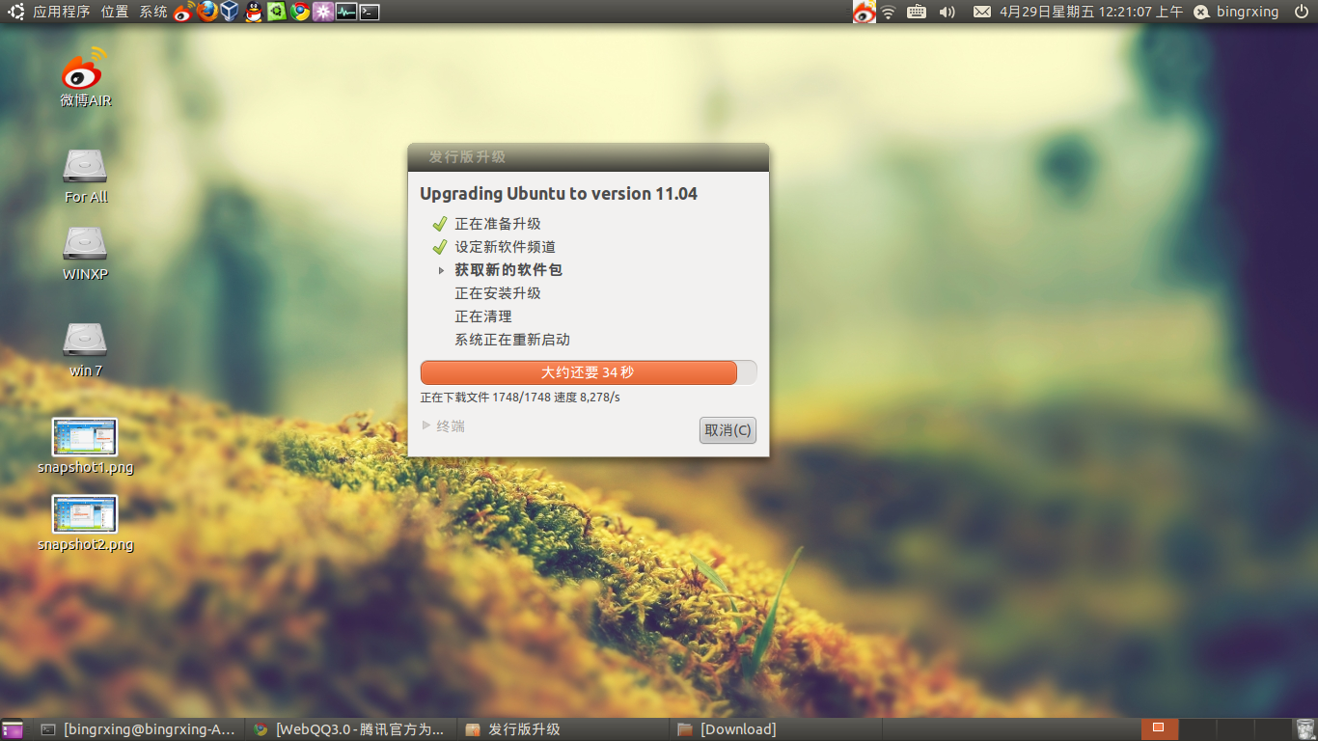
Task: Click the upgrade progress bar showing 大约还要 34 秒
Action: [579, 371]
